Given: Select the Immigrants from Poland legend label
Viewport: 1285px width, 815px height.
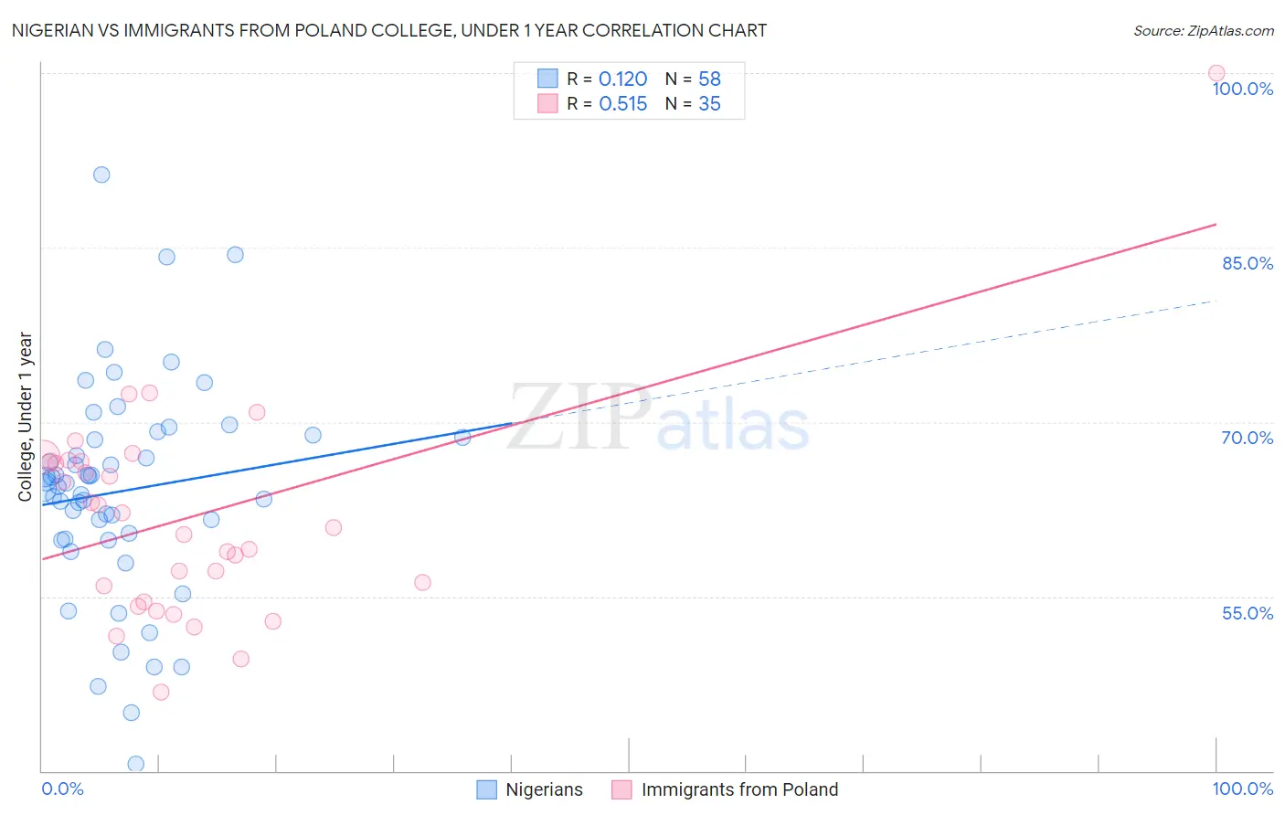Looking at the screenshot, I should pos(739,789).
